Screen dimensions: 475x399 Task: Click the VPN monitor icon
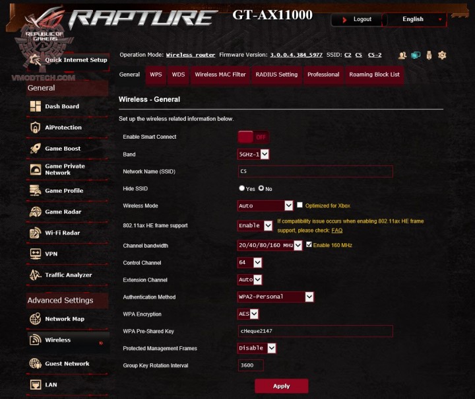tap(36, 254)
